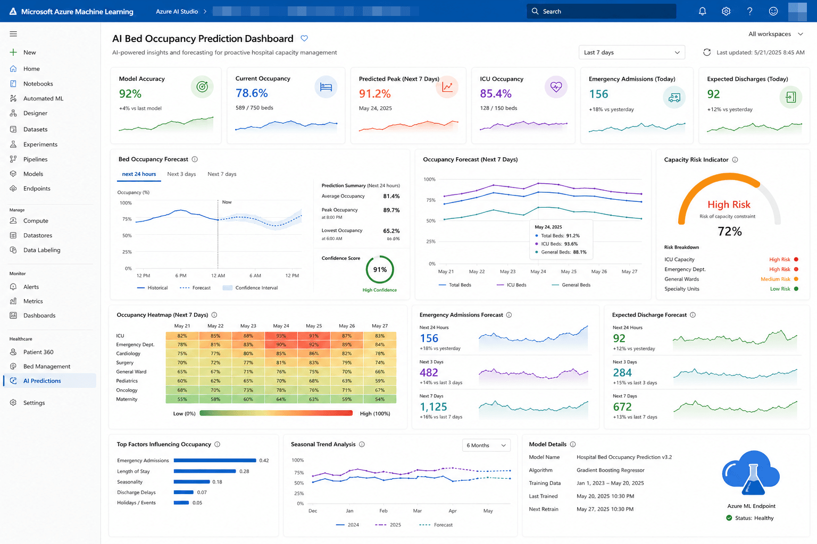Click the Expected Discharges exit icon
This screenshot has width=817, height=544.
791,97
